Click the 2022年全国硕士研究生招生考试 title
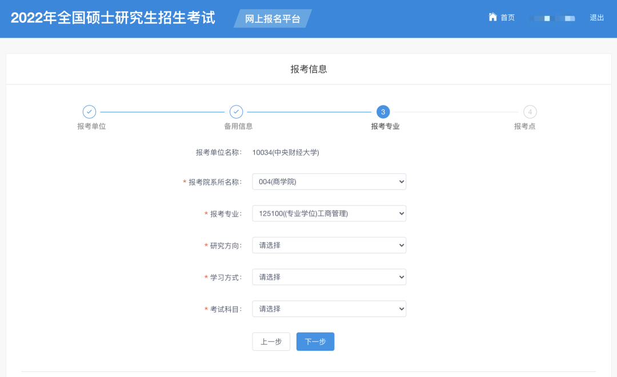617x377 pixels. coord(113,18)
